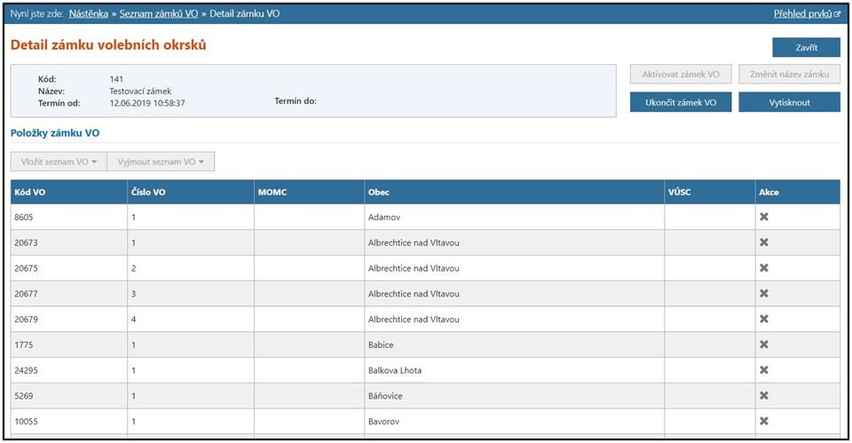Click X icon for Kód VO 20675

(x=763, y=268)
